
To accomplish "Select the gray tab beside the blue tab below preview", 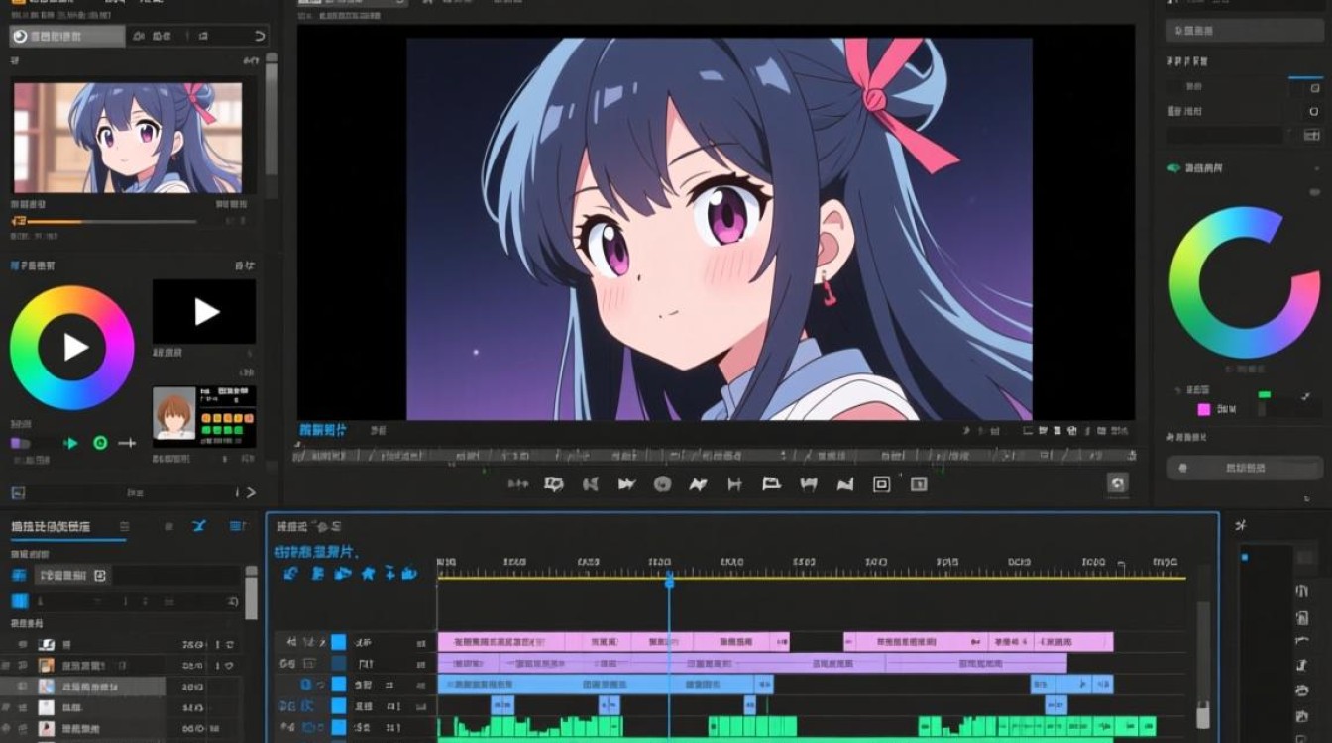I will click(378, 431).
